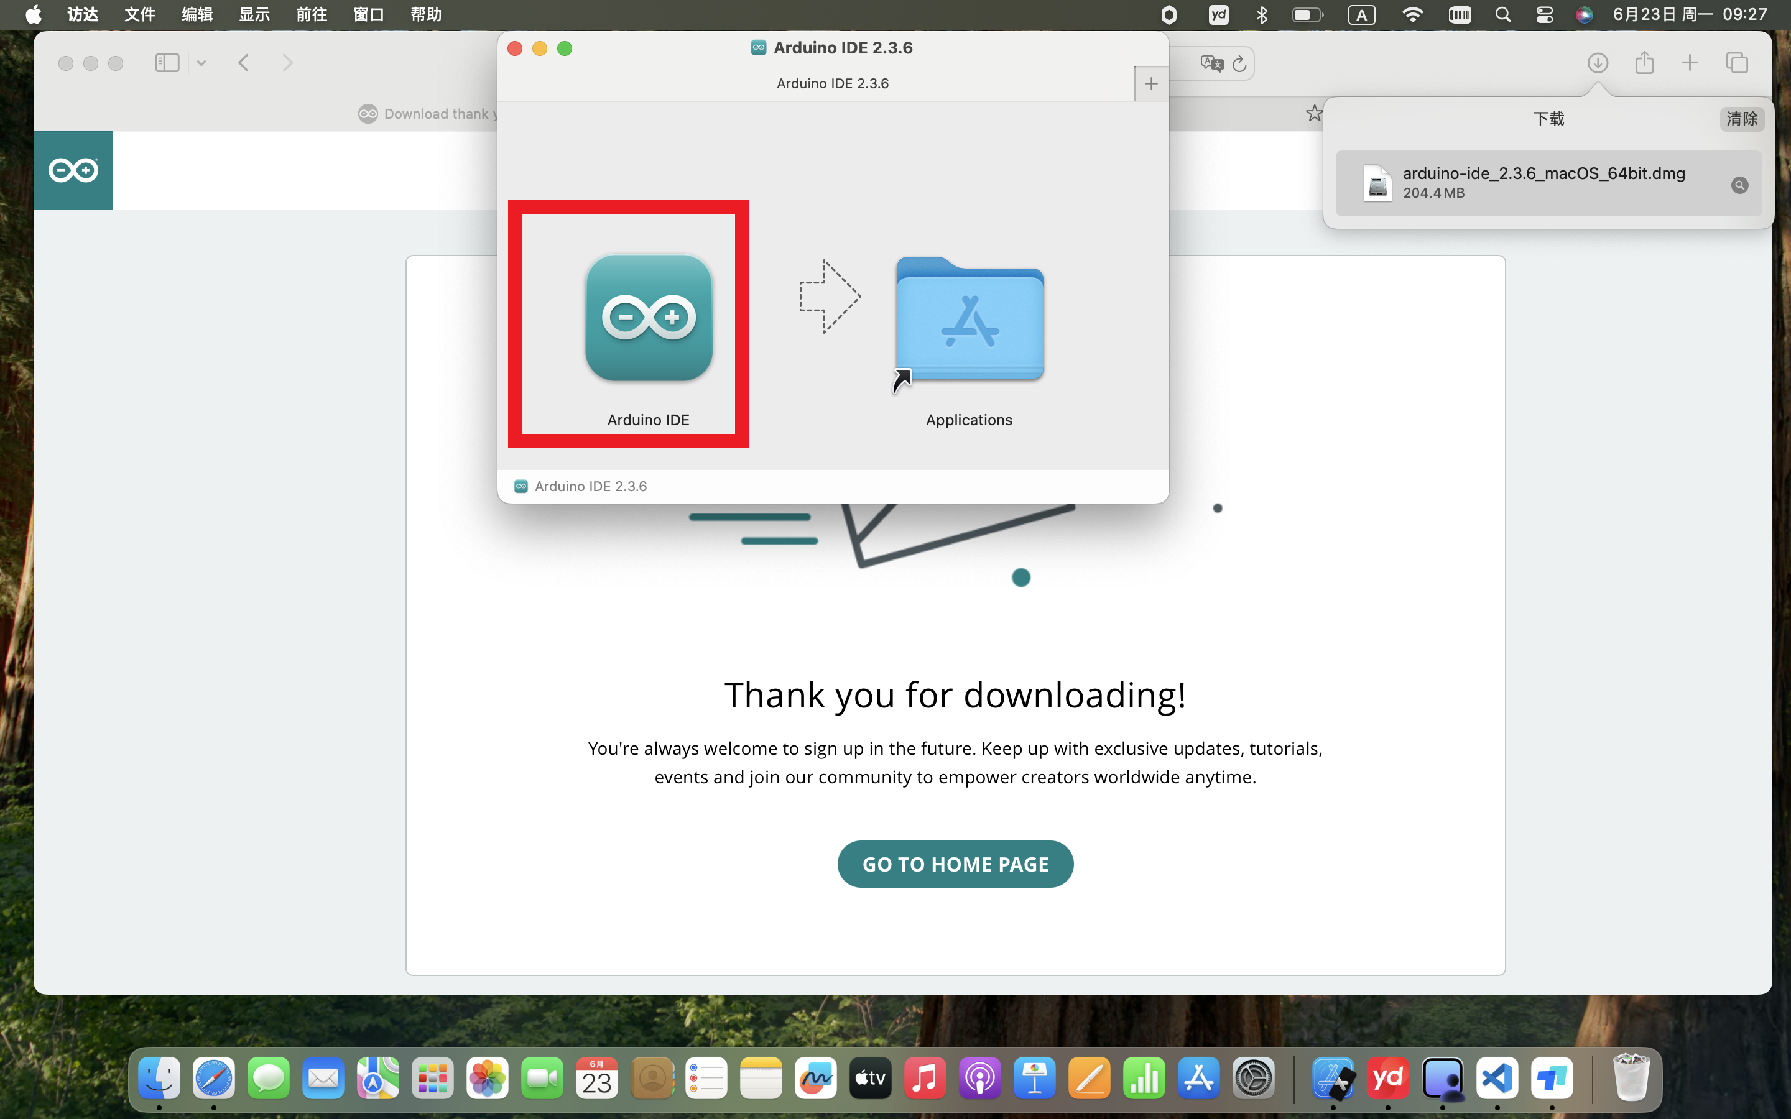The width and height of the screenshot is (1791, 1119).
Task: Check battery status in menu bar
Action: (x=1308, y=15)
